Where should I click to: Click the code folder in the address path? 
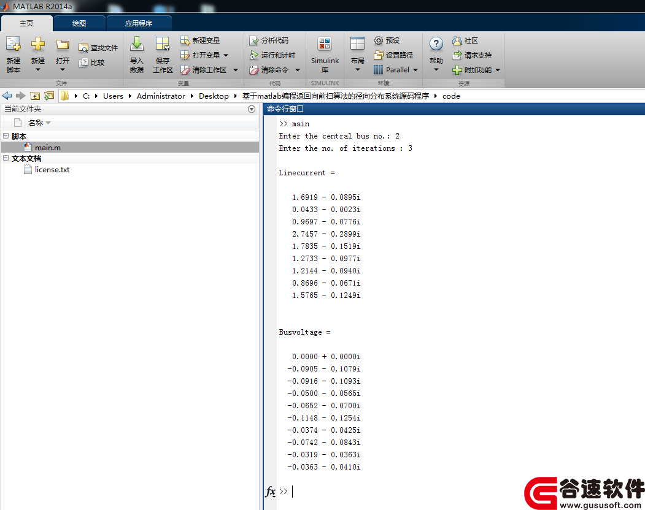(x=451, y=96)
